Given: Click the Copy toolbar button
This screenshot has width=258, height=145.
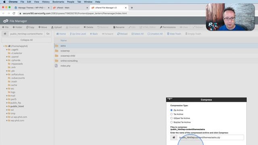Looking at the screenshot, I should click(30, 27).
